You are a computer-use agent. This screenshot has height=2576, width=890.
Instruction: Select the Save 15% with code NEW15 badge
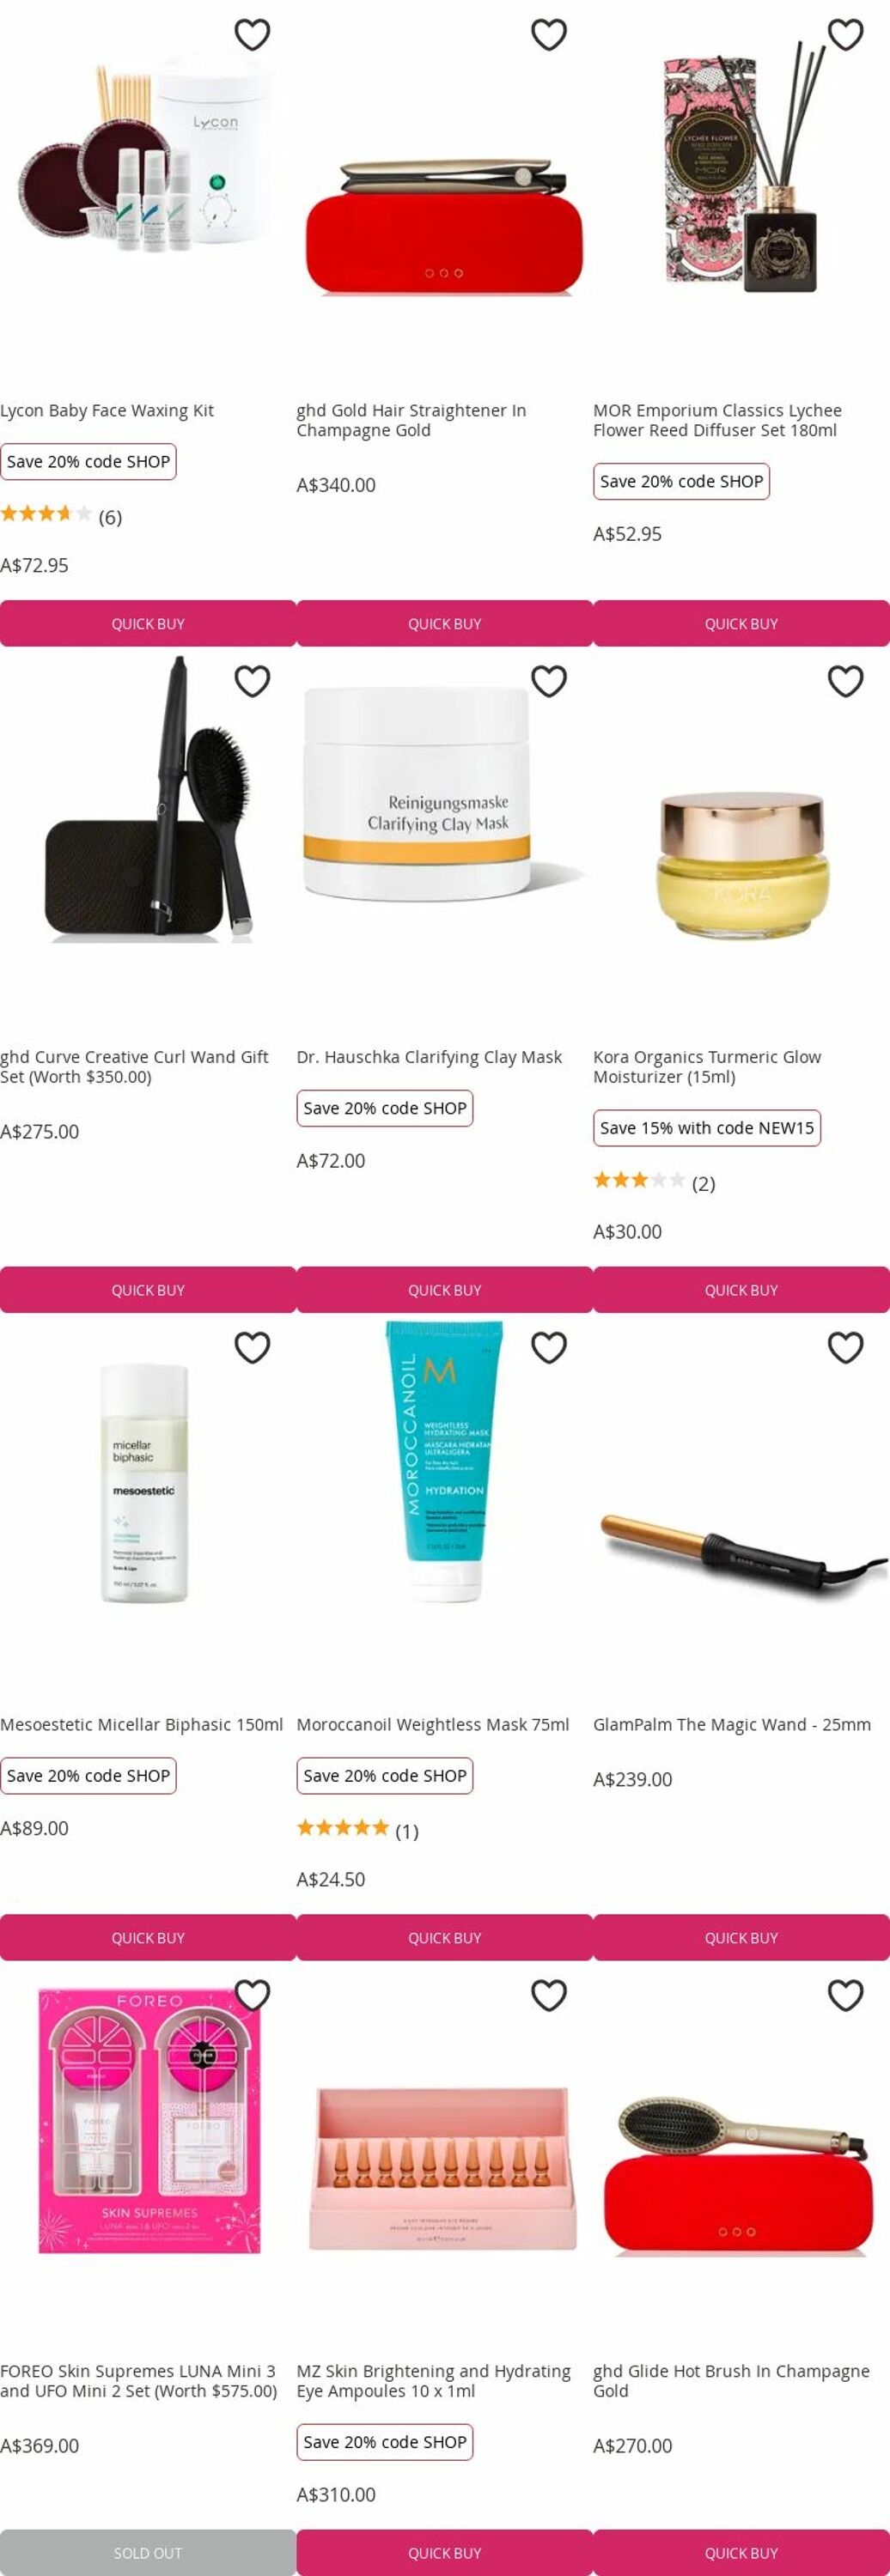pos(707,1128)
